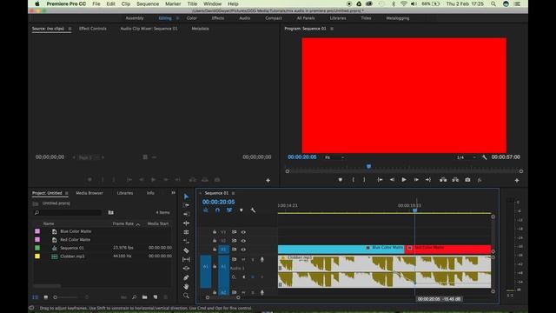Toggle nest sequences insert mode button

point(206,210)
